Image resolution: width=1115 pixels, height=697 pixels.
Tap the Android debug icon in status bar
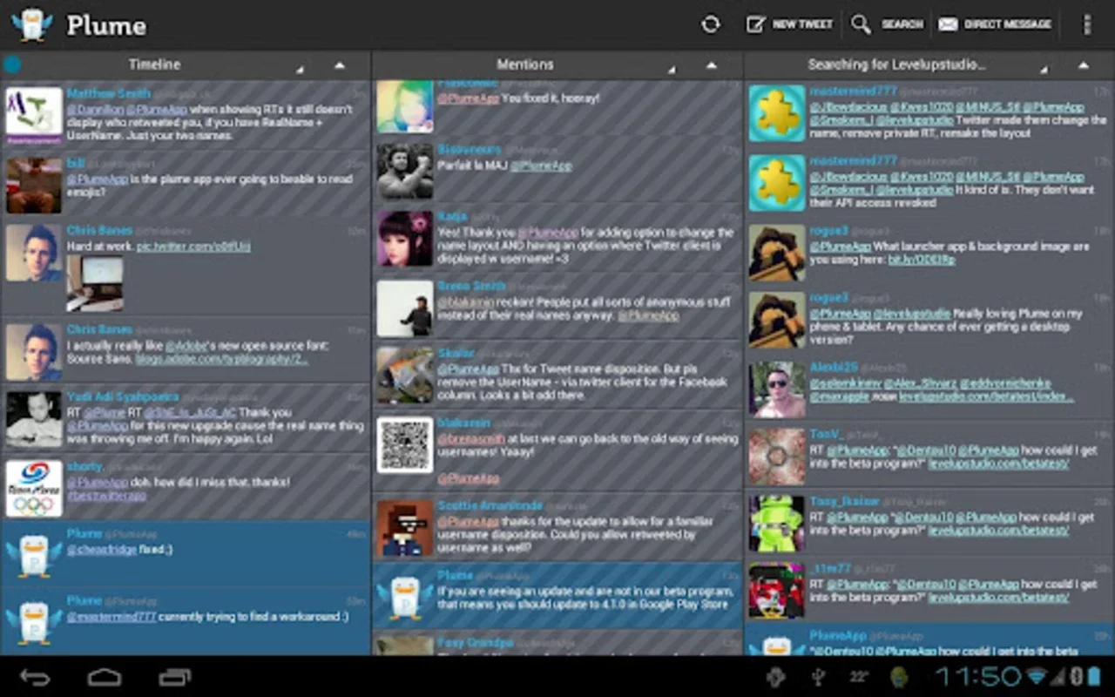pos(776,676)
